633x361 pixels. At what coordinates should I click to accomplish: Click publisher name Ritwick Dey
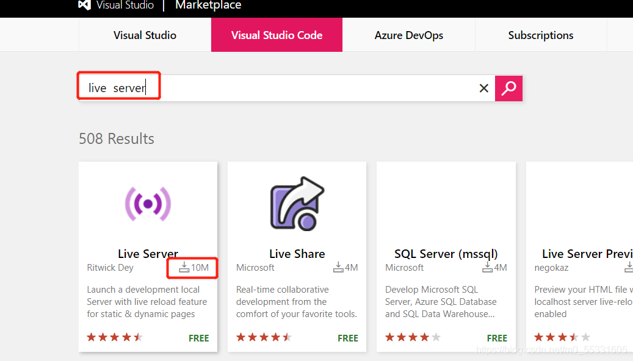[110, 268]
